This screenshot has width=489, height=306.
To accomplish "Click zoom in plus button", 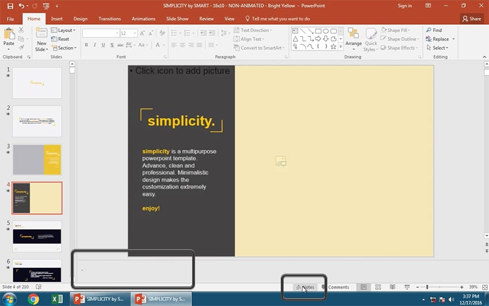I will tap(461, 287).
